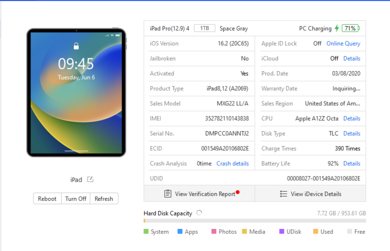Open CPU Details for Apple A12Z

pyautogui.click(x=352, y=118)
